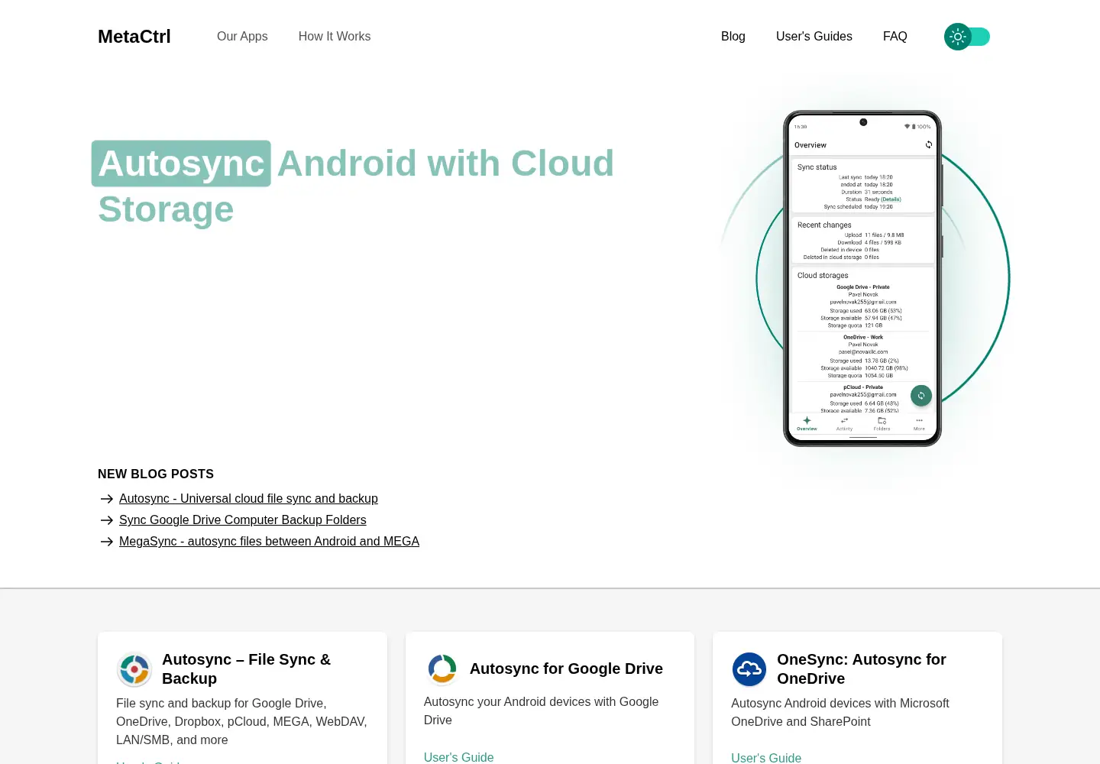This screenshot has width=1100, height=764.
Task: Click the 'Sync status' section in the phone
Action: tap(863, 186)
